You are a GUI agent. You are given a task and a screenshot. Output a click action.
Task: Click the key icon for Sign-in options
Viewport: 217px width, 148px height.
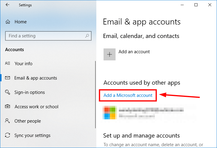8,92
